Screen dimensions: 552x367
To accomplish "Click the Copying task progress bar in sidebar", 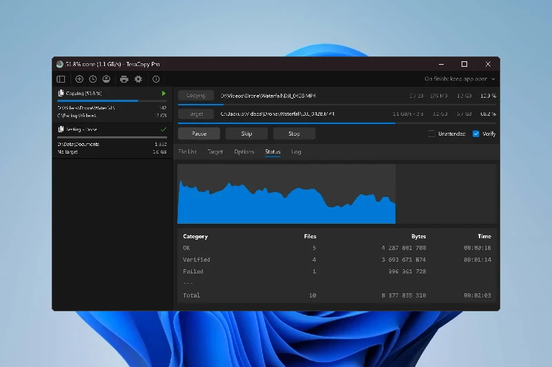I will [112, 101].
